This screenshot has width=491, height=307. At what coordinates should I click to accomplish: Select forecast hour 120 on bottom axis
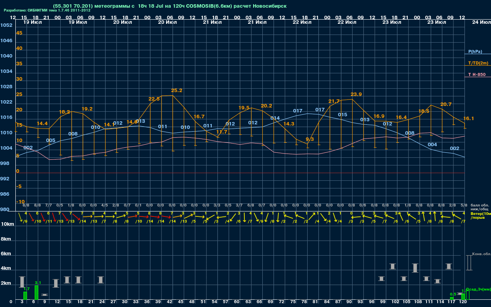point(463,302)
